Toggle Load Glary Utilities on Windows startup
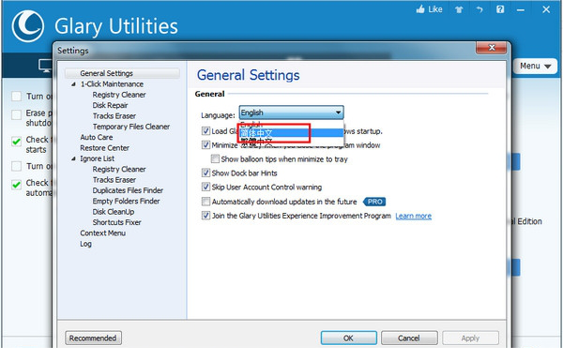Screen dimensions: 563x361 (205, 131)
